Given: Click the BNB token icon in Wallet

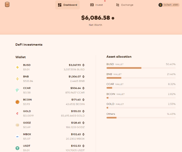Looking at the screenshot, I should tap(17, 79).
